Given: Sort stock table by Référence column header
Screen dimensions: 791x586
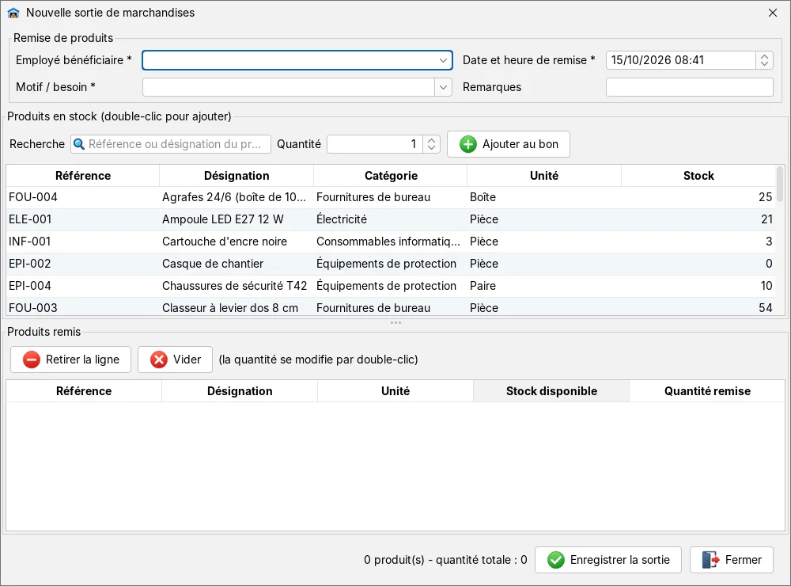Looking at the screenshot, I should [83, 176].
